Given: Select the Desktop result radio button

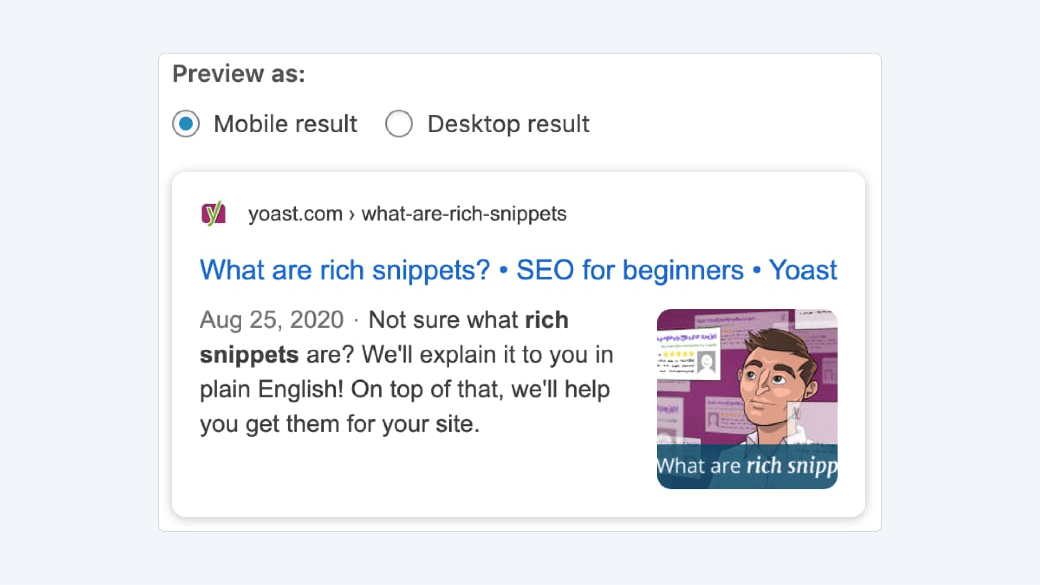Looking at the screenshot, I should 399,123.
